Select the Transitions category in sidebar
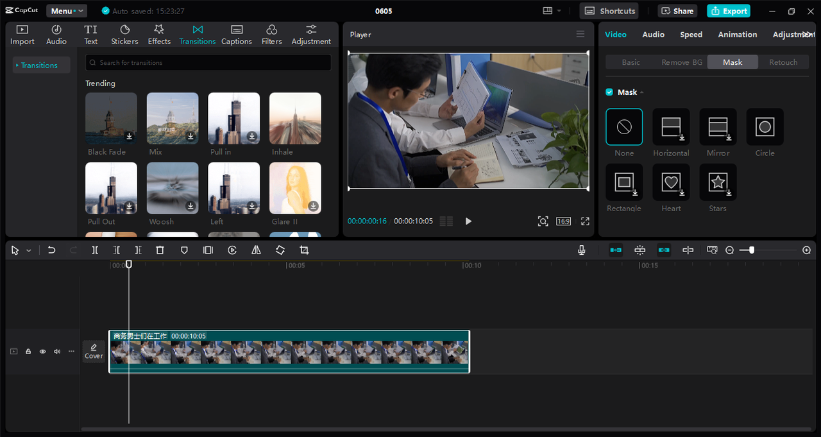The image size is (821, 437). coord(41,65)
